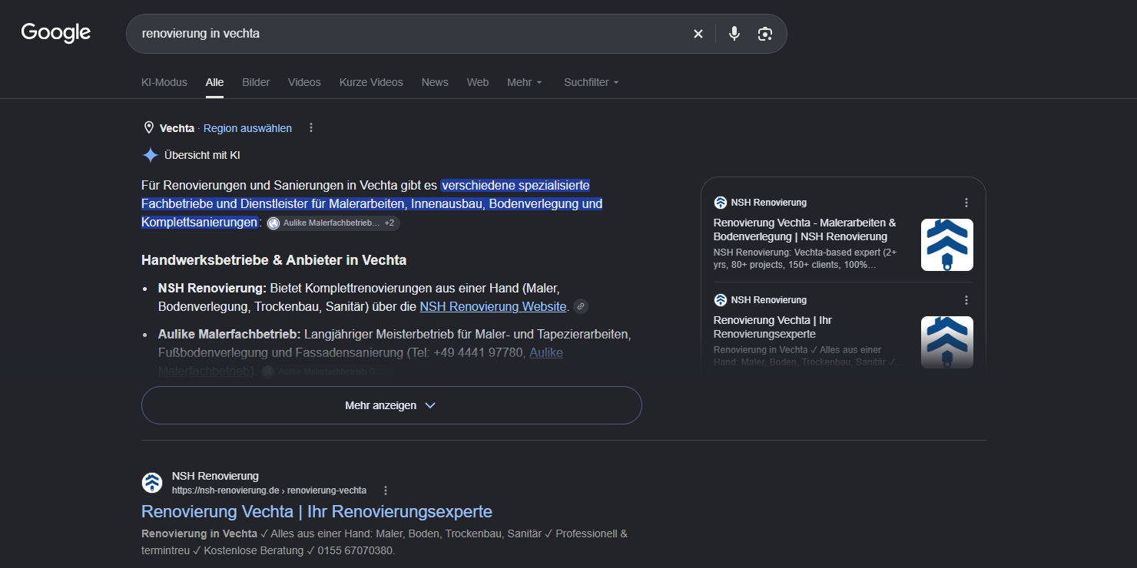This screenshot has height=568, width=1137.
Task: Click NSH Renovierung favicon in search result
Action: 152,483
